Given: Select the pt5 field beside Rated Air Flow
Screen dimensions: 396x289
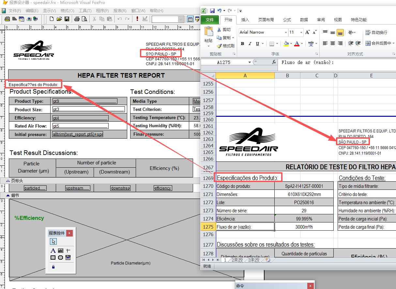Looking at the screenshot, I should pos(80,126).
